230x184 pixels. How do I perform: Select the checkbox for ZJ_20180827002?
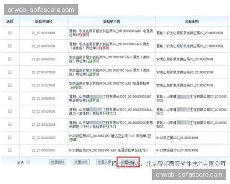tap(10, 72)
